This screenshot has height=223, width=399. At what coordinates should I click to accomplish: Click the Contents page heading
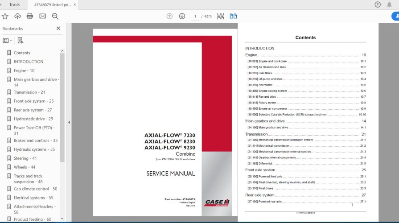pyautogui.click(x=305, y=37)
